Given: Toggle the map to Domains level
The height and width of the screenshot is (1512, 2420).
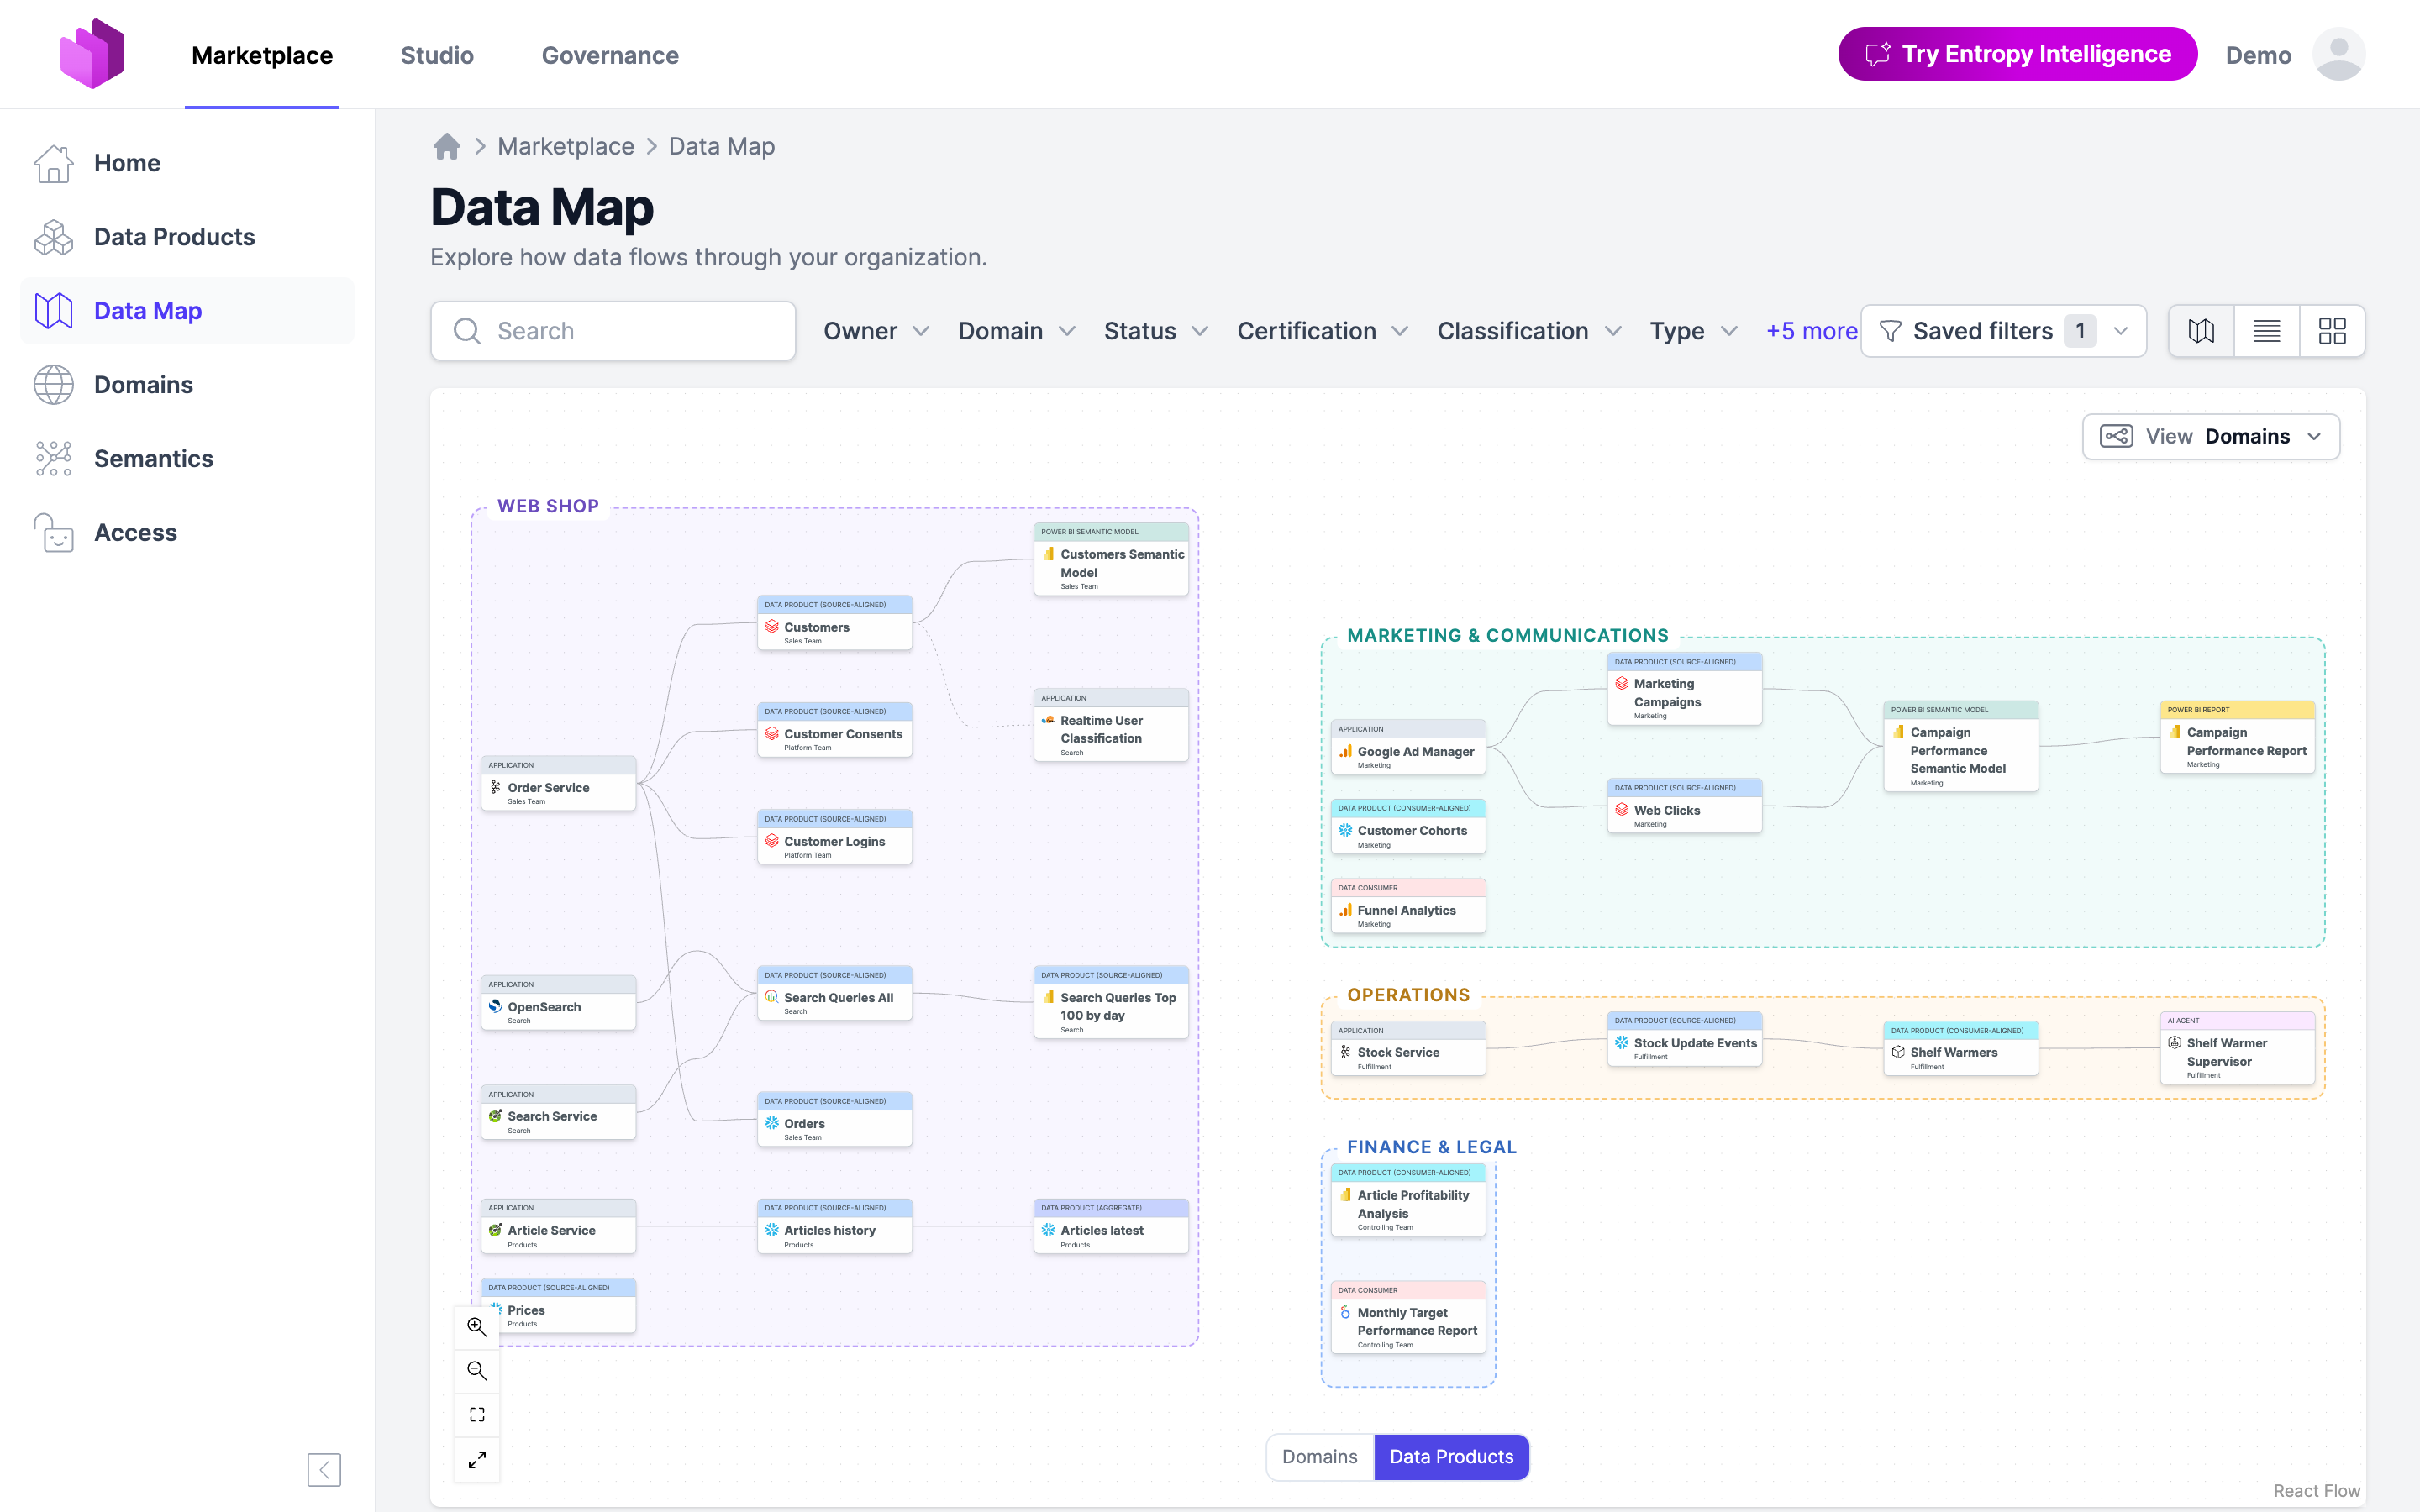Looking at the screenshot, I should (x=1320, y=1457).
